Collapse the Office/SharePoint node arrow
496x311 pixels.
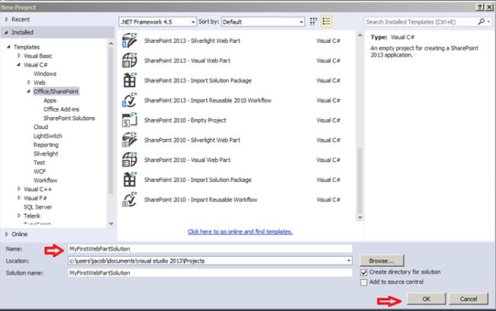28,91
